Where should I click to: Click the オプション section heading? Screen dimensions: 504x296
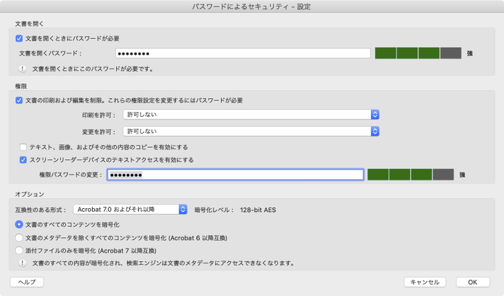coord(30,194)
